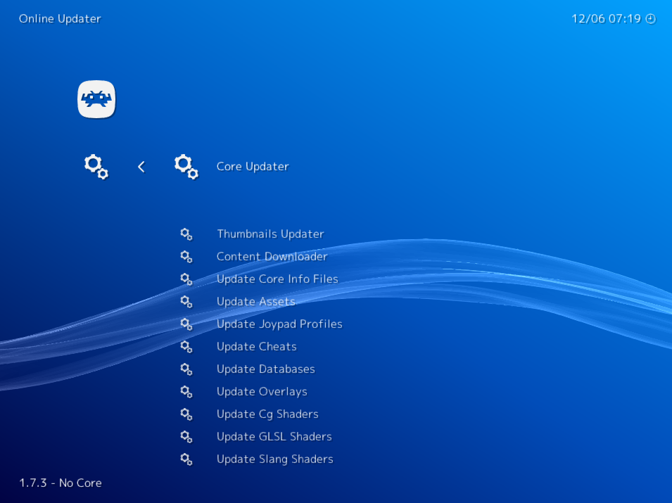Click gear icon beside Update Assets
The width and height of the screenshot is (672, 503).
point(186,302)
